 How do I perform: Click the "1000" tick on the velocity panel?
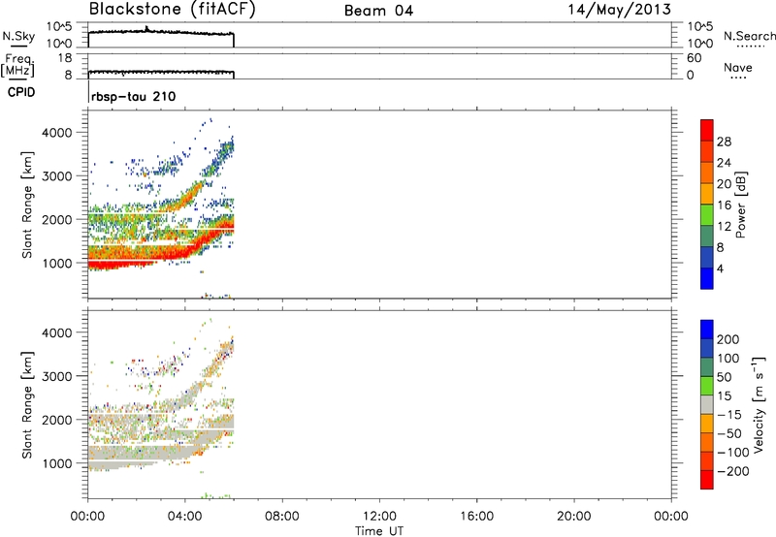[x=56, y=463]
